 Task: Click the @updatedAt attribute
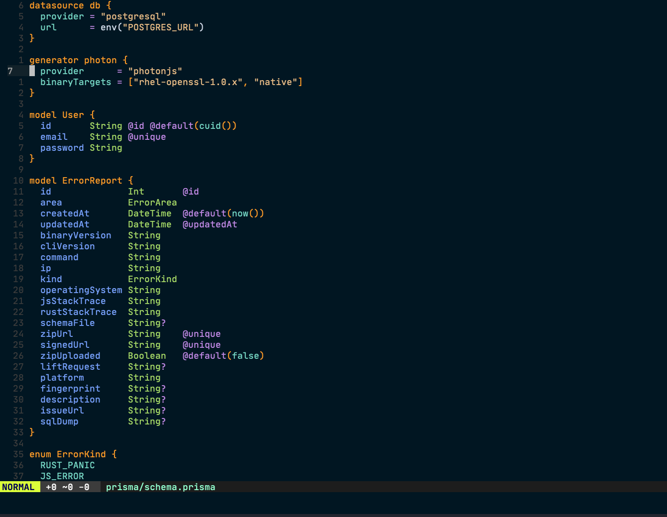[210, 224]
